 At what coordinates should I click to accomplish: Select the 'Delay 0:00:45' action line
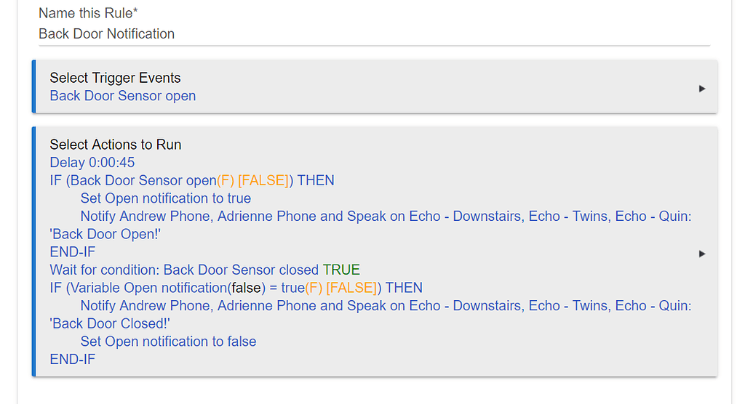[x=92, y=162]
